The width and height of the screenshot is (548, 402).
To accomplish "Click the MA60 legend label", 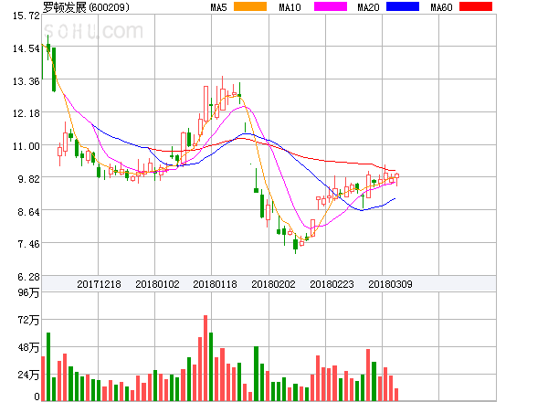I will [441, 7].
